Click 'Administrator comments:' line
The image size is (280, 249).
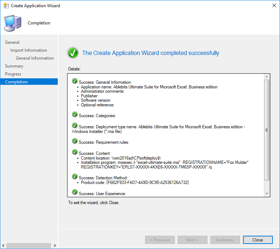(x=103, y=91)
